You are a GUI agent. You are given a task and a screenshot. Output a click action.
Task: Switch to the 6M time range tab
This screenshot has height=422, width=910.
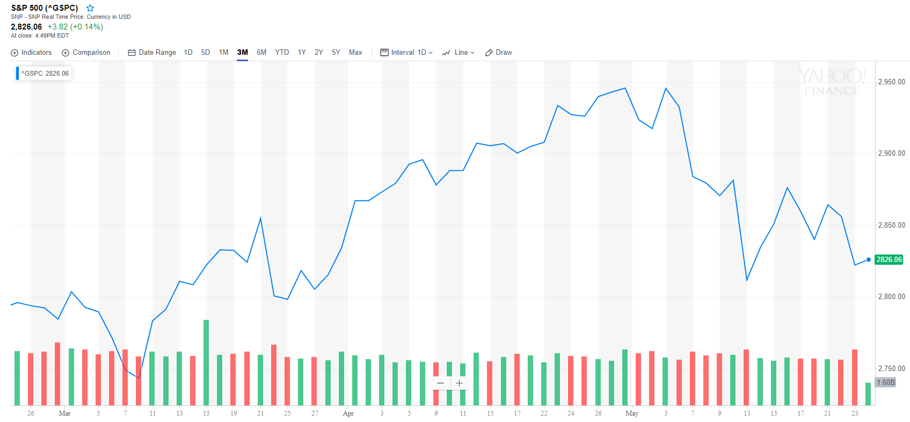pos(261,52)
